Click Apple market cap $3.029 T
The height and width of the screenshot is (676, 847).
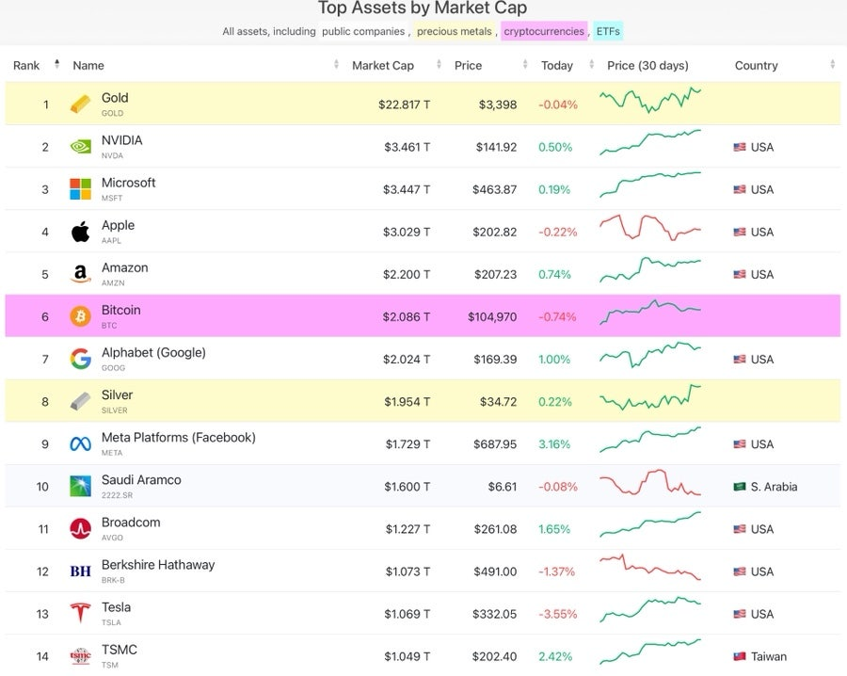pos(407,233)
